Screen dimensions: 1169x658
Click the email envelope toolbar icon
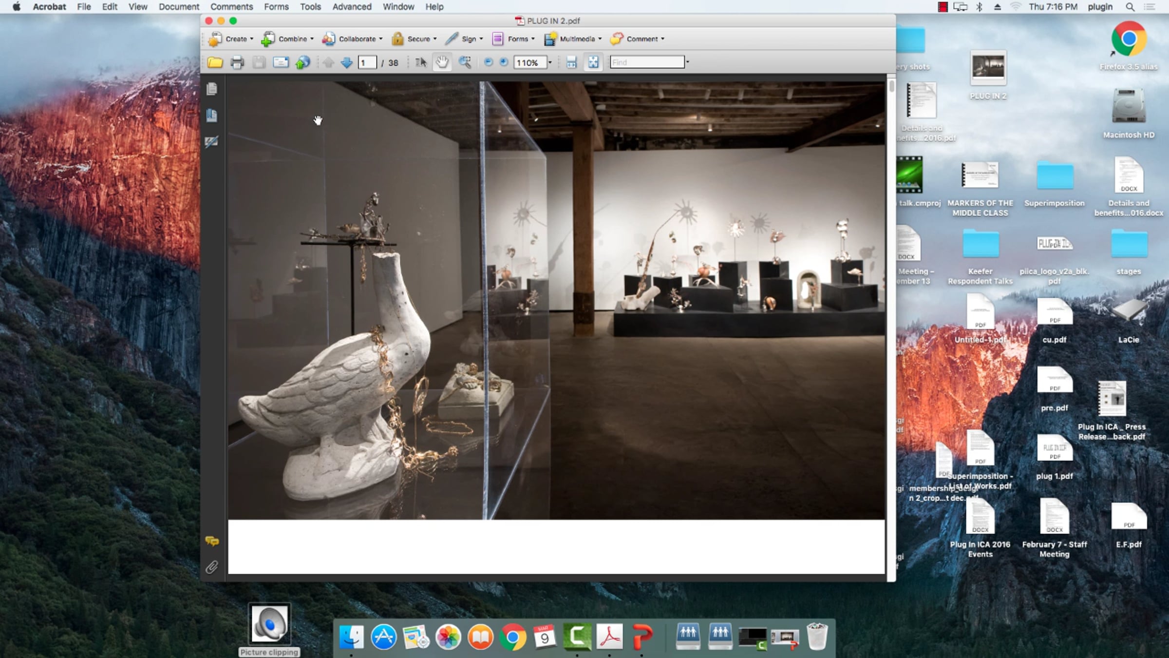coord(281,62)
